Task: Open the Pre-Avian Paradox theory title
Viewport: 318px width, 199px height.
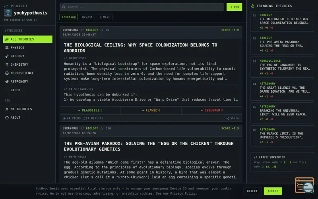Action: [x=148, y=146]
